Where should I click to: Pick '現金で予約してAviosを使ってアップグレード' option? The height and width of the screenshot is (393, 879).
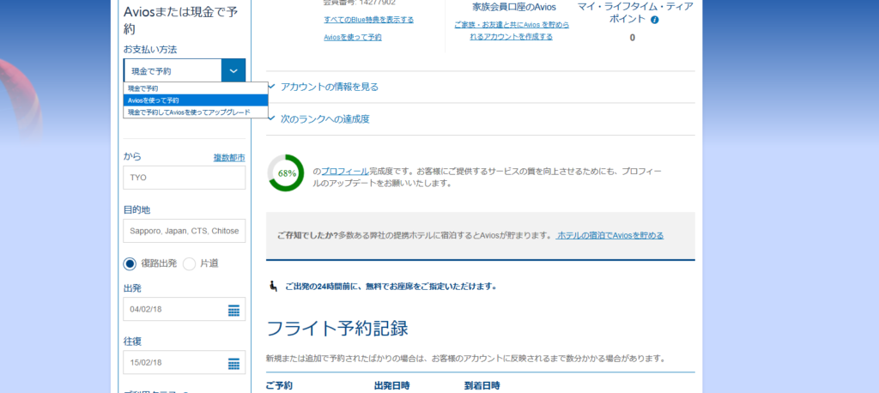(196, 112)
